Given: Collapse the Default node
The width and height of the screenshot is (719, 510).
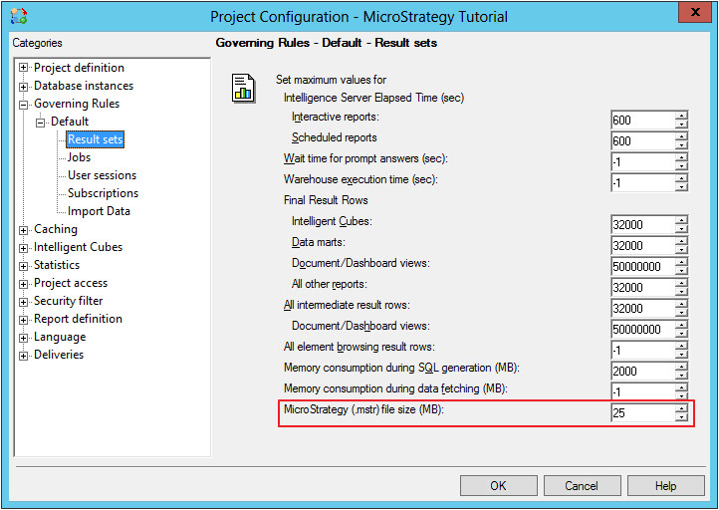Looking at the screenshot, I should tap(41, 123).
